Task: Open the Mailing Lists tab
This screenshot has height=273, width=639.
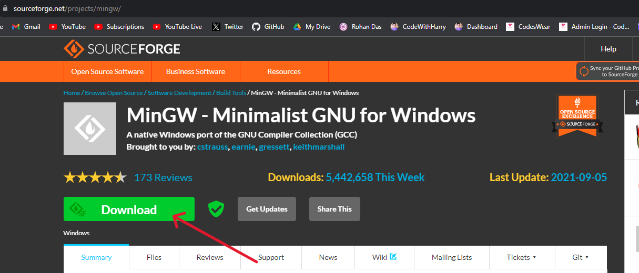Action: click(452, 257)
